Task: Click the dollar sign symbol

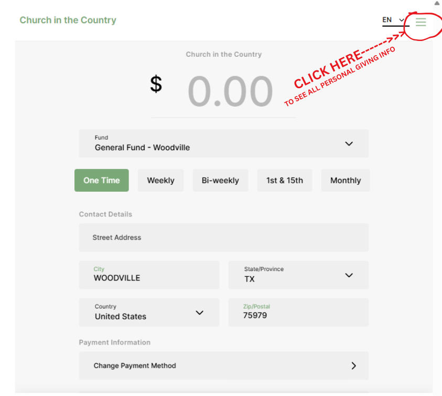Action: [x=156, y=84]
